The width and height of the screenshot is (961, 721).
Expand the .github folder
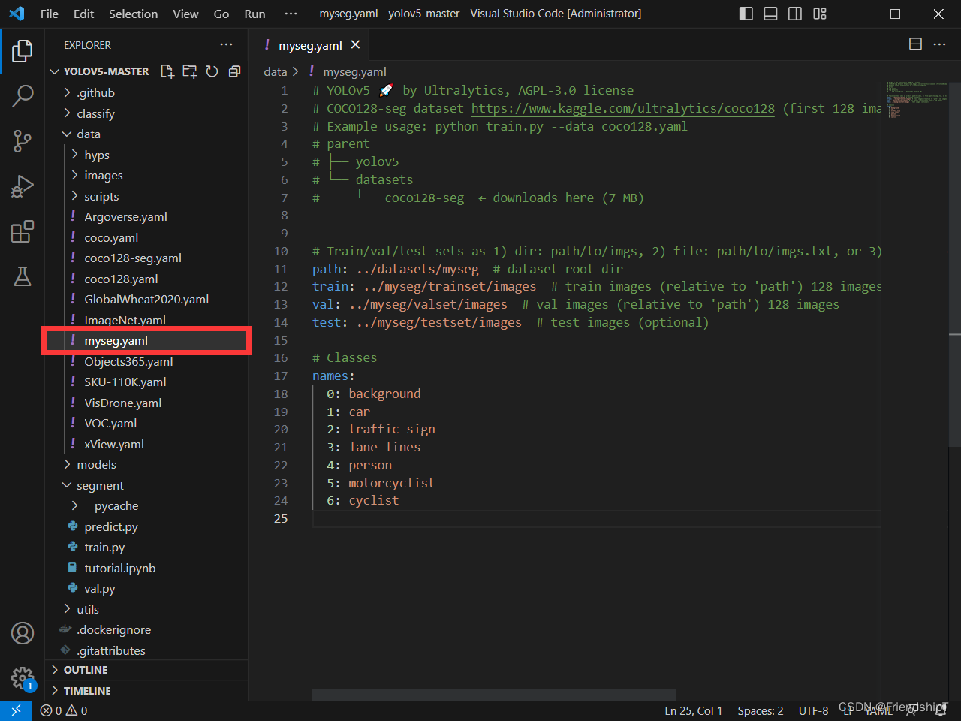[x=146, y=92]
